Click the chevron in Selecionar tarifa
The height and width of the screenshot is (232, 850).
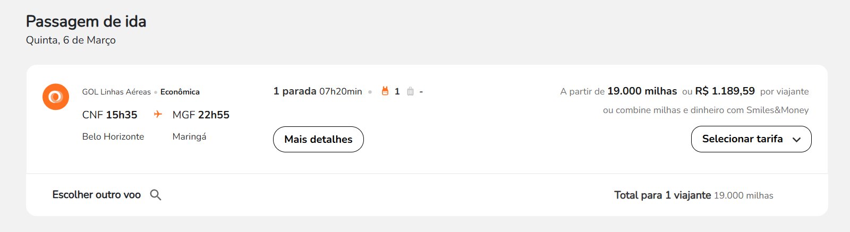796,140
